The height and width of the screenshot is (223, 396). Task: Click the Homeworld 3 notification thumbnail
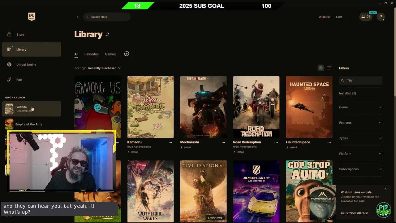(x=323, y=203)
